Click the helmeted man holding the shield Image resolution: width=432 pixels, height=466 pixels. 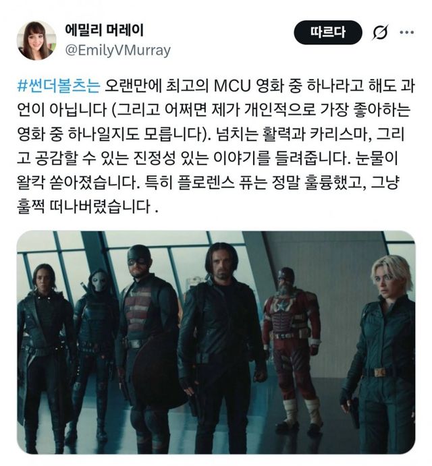(x=147, y=346)
